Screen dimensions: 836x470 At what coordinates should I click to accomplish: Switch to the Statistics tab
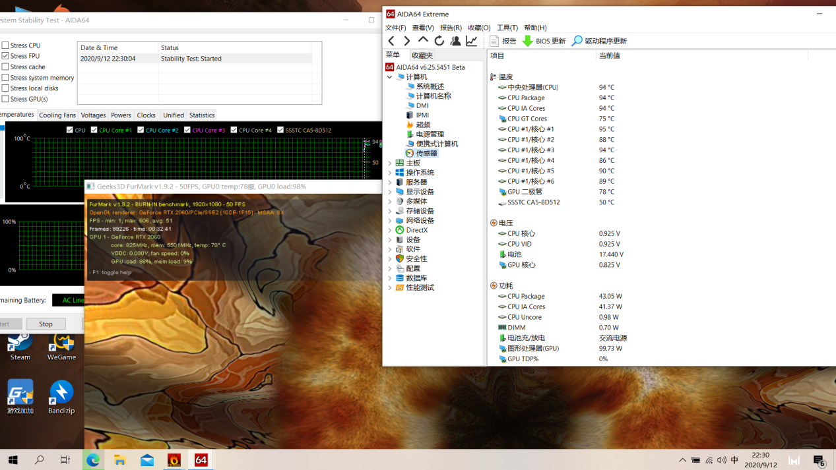point(202,115)
